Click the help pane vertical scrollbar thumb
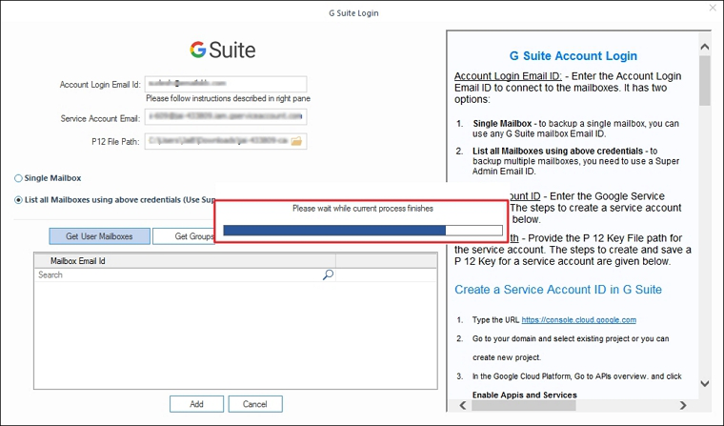The image size is (724, 426). [705, 81]
